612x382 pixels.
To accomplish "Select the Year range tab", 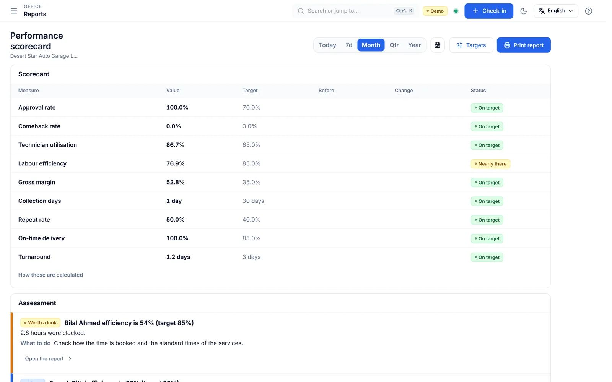I will click(x=414, y=45).
